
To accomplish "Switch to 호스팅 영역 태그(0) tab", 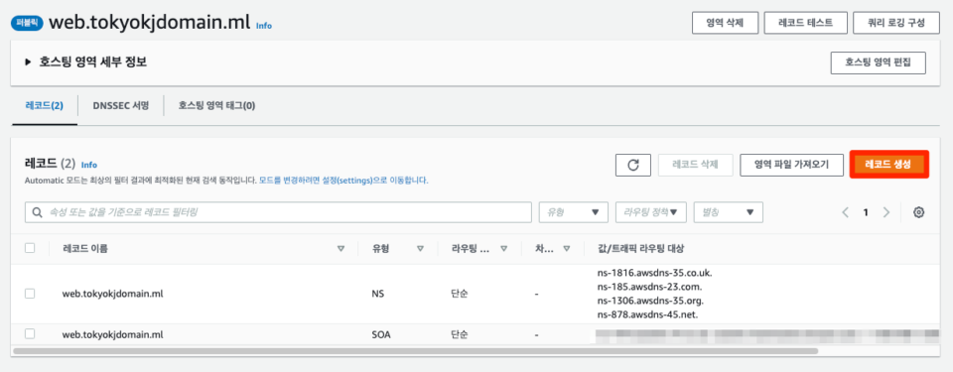I will tap(217, 105).
